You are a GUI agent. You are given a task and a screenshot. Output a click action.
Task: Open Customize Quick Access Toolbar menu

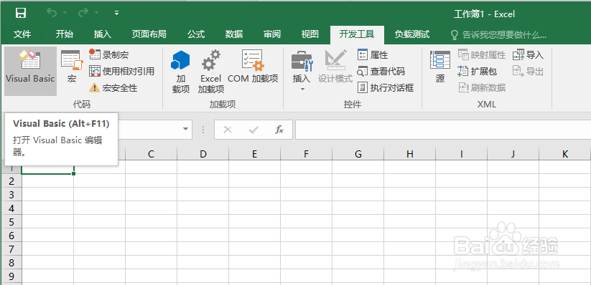click(x=117, y=13)
